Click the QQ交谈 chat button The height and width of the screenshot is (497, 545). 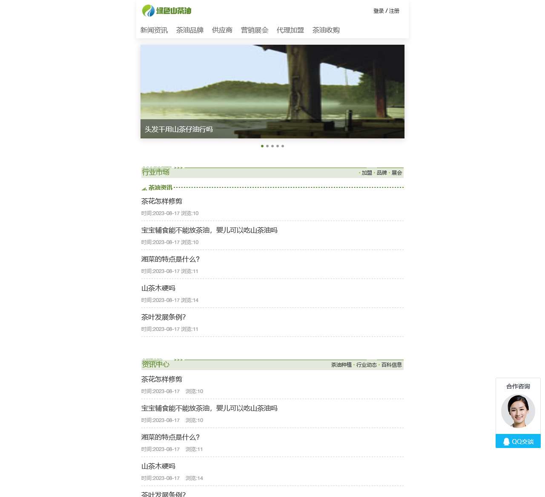click(518, 441)
